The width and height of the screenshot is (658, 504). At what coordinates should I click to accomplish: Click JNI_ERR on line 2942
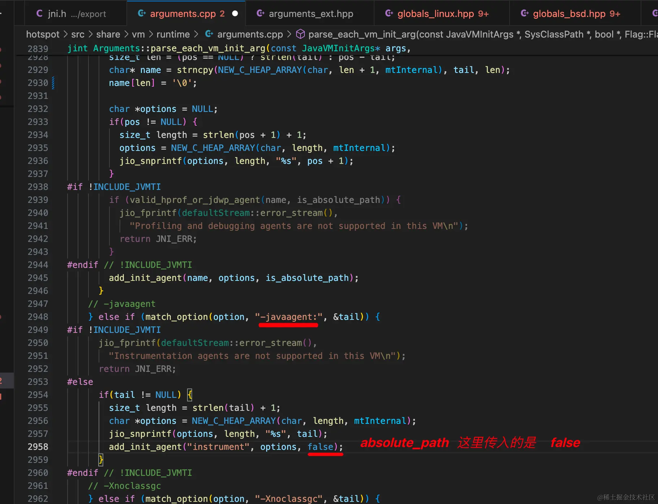tap(174, 239)
